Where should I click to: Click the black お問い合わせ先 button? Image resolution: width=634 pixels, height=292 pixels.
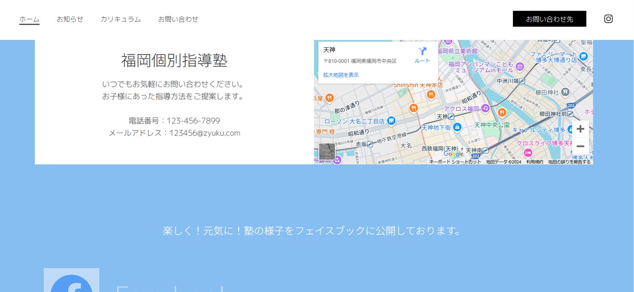click(549, 19)
